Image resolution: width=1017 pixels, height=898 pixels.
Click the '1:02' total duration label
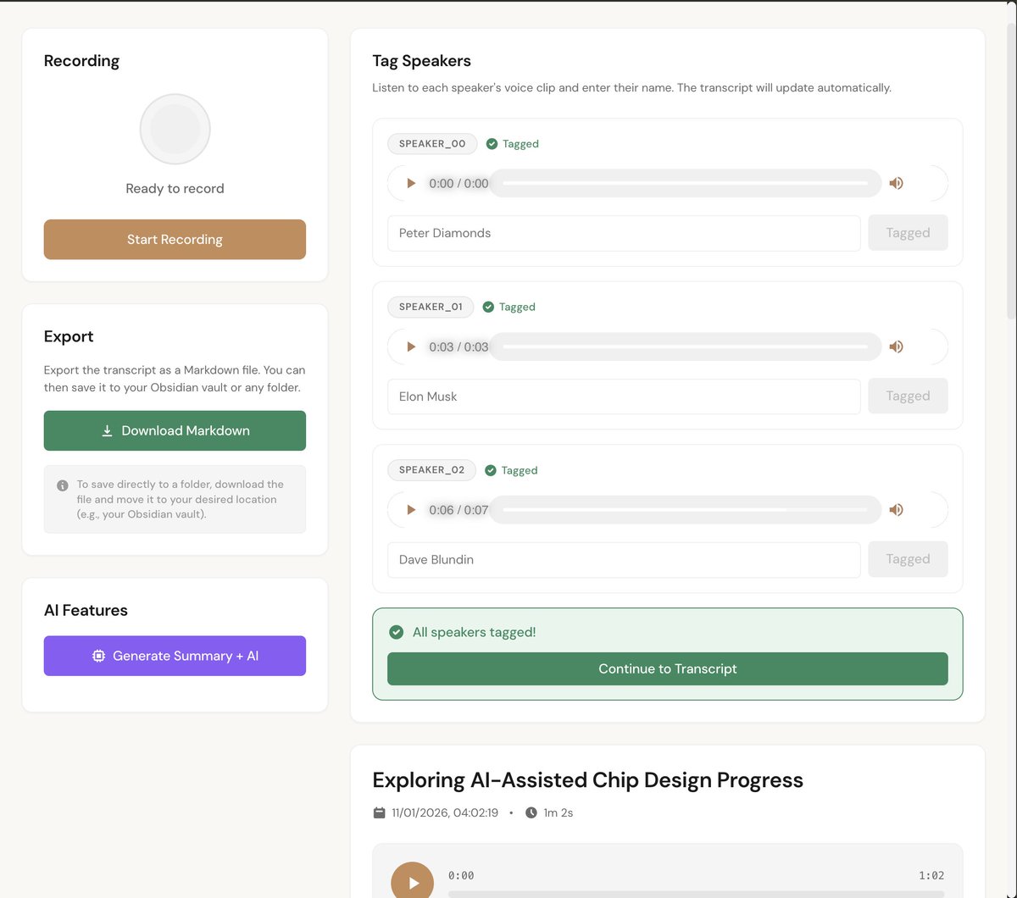pyautogui.click(x=931, y=875)
